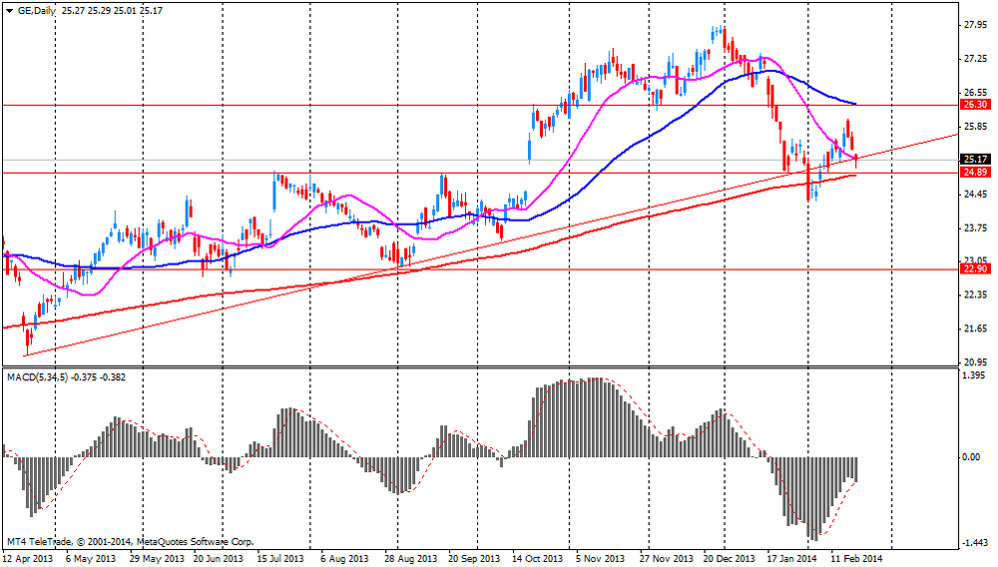Click the GE,Daily symbol label

tap(36, 11)
